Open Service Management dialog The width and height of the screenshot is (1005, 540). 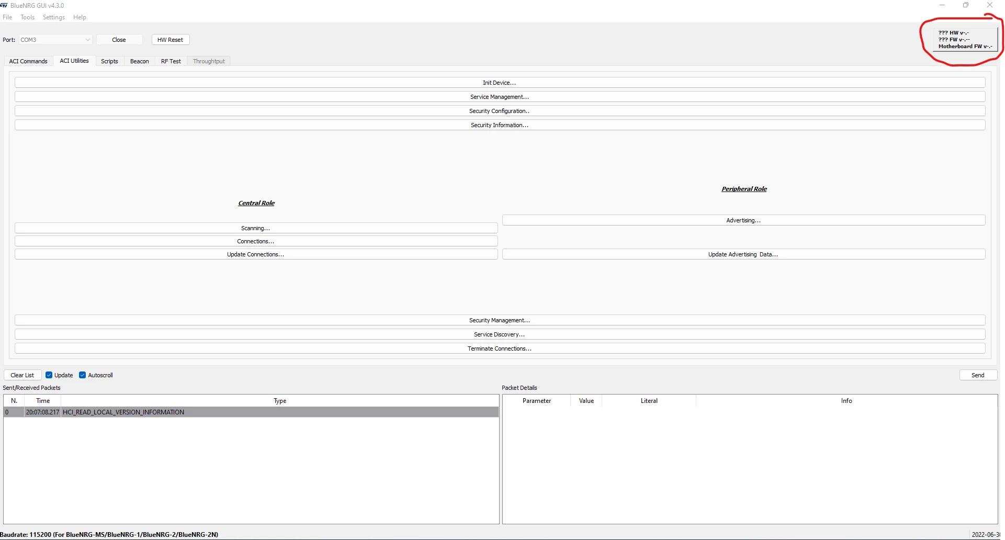500,97
